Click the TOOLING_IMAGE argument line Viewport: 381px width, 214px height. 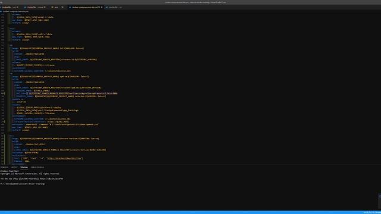tap(33, 90)
